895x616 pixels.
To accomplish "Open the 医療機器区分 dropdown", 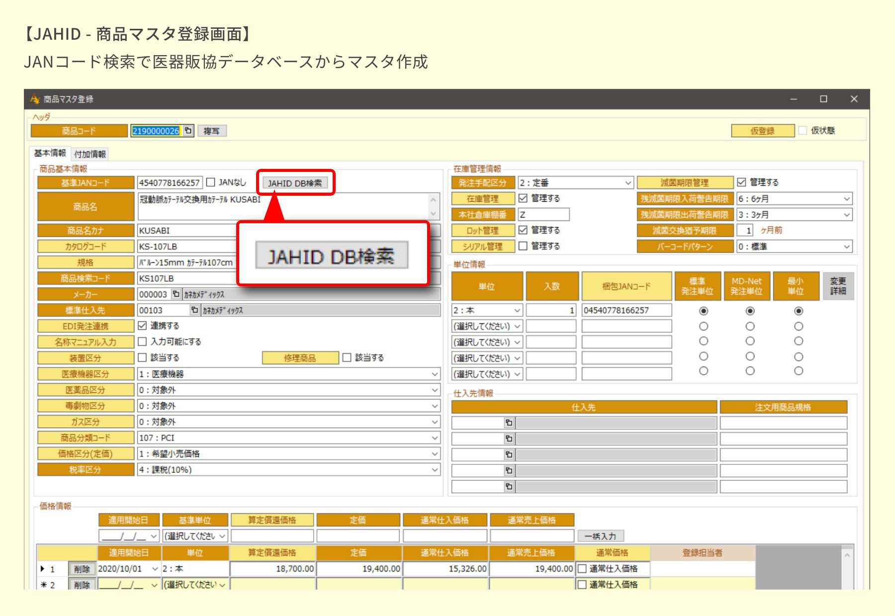I will (x=288, y=374).
